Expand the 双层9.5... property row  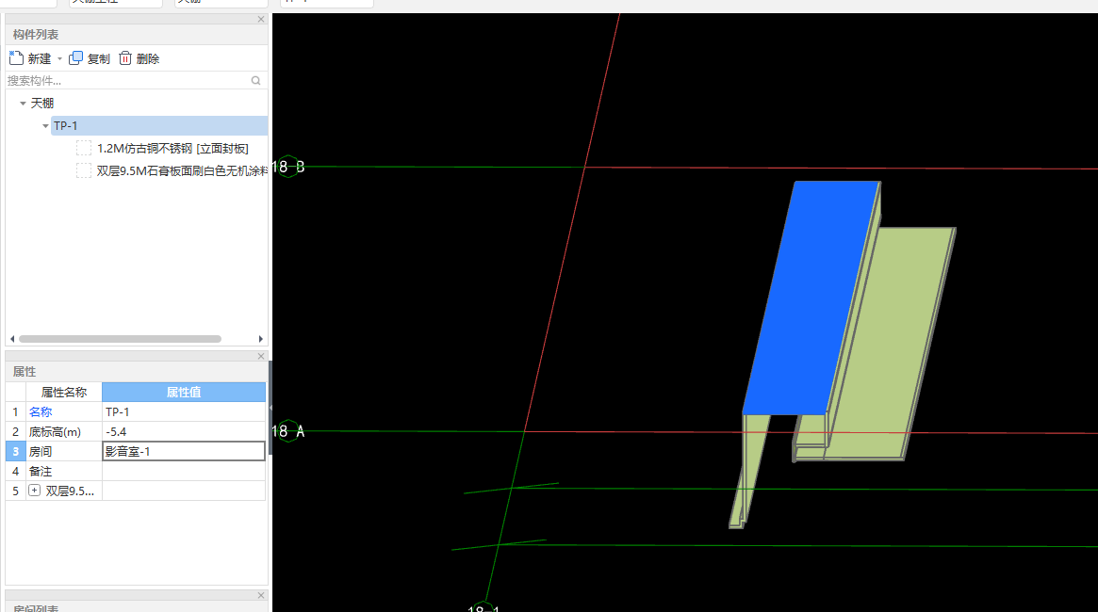pos(34,491)
